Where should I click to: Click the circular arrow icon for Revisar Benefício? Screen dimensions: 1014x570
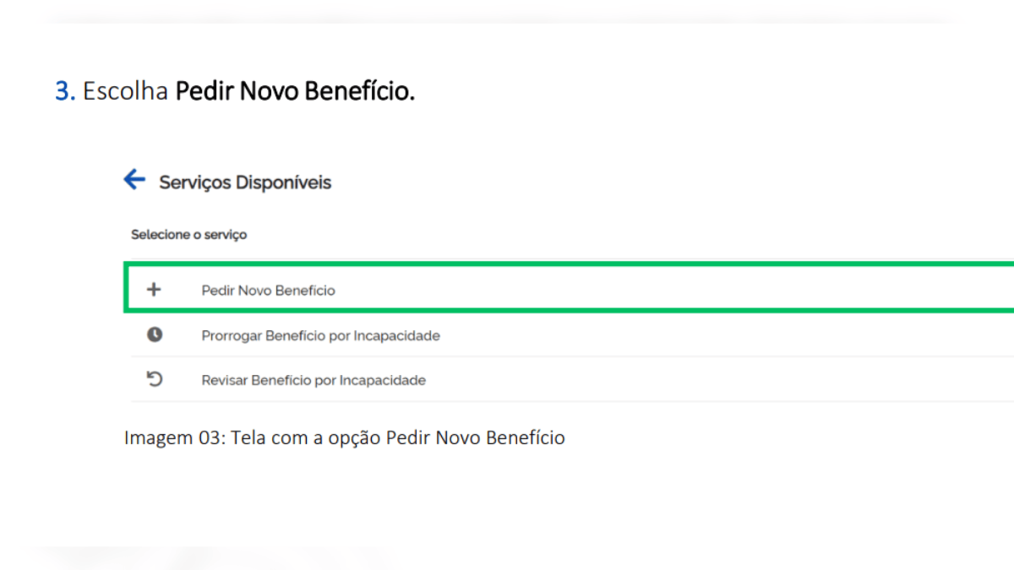[x=154, y=380]
